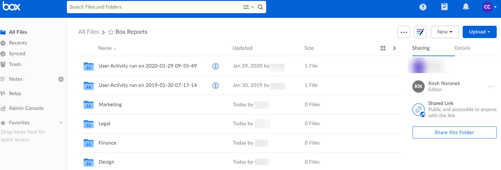This screenshot has height=170, width=501.
Task: Add a new note with plus icon
Action: tap(61, 79)
